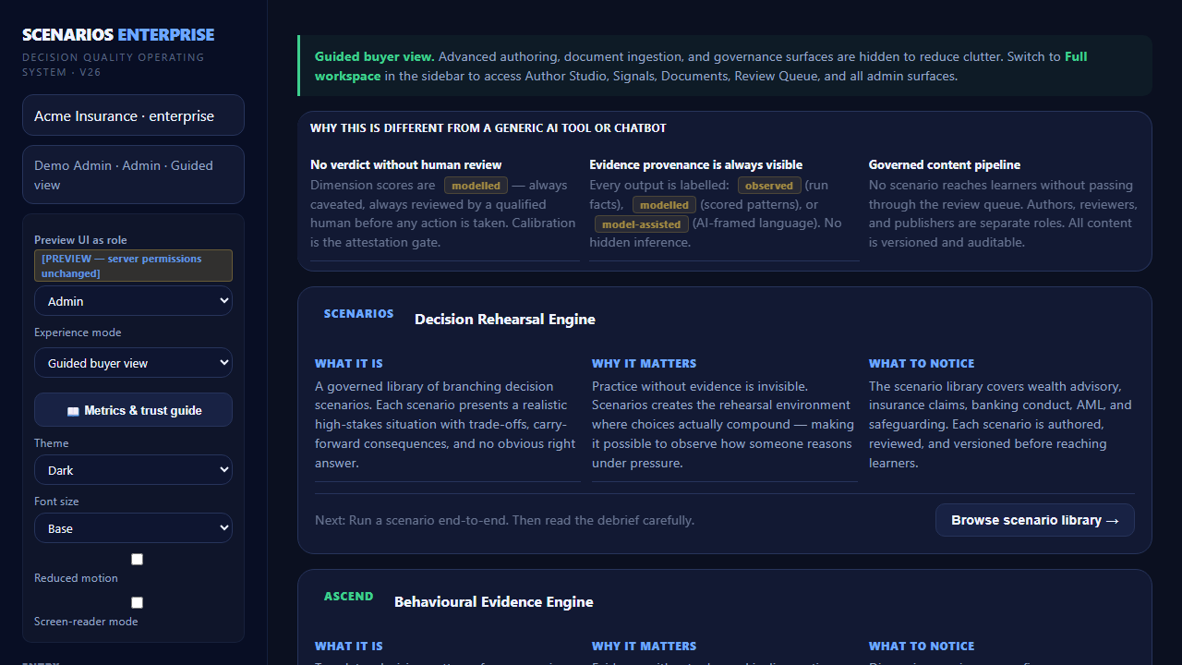Screen dimensions: 1182x665
Task: Click the book icon on Metrics & trust guide
Action: (x=73, y=411)
